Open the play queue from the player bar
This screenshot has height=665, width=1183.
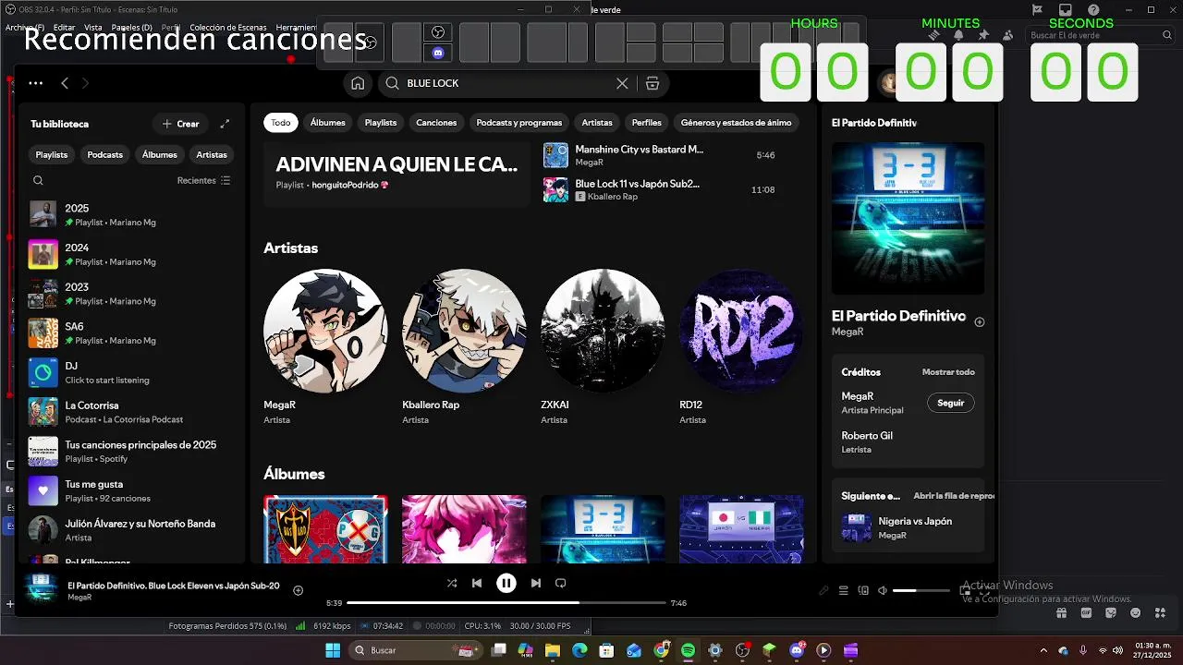(843, 590)
